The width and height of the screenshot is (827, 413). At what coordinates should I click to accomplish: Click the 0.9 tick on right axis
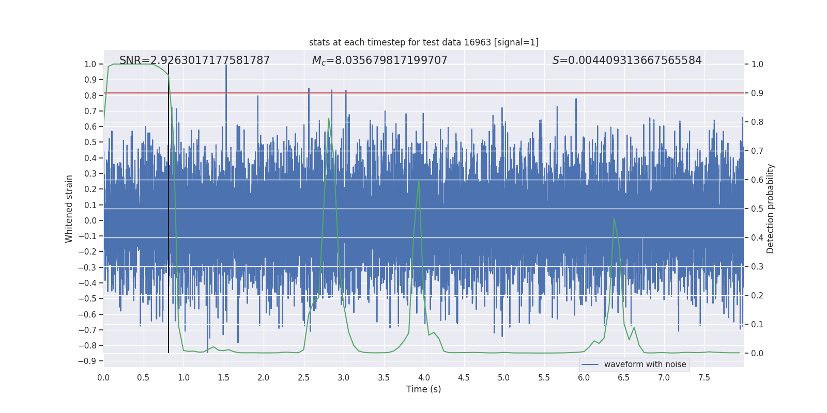pos(757,93)
